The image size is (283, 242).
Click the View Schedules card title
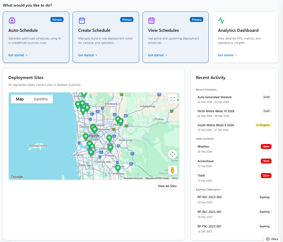[x=163, y=30]
